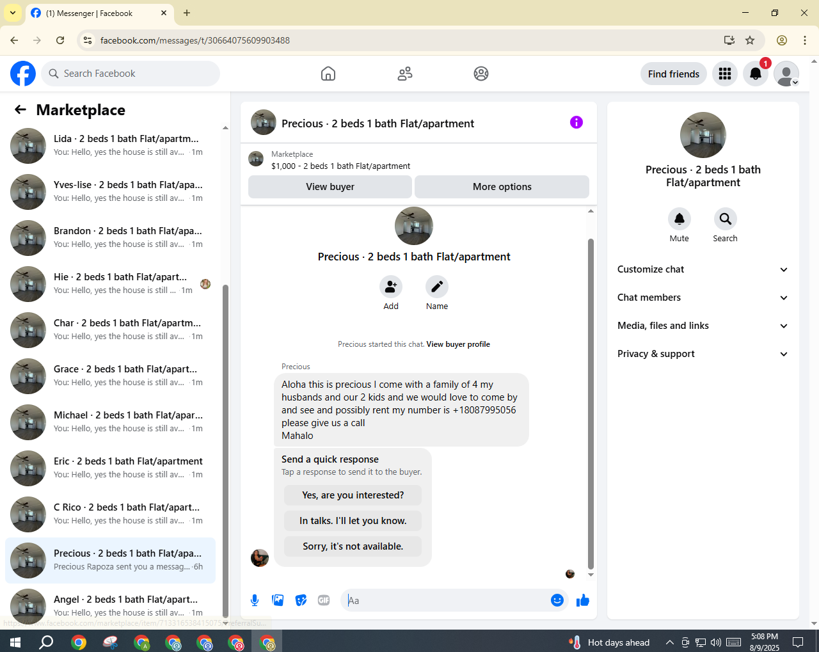This screenshot has height=652, width=819.
Task: Open conversation information purple icon
Action: pos(576,122)
